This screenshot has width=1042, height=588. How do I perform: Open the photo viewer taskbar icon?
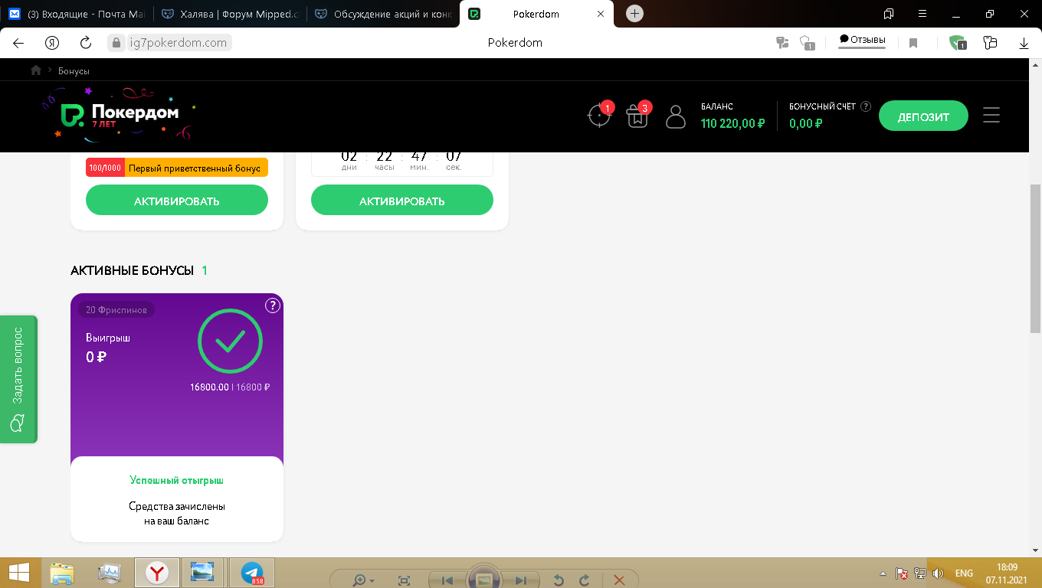(203, 573)
